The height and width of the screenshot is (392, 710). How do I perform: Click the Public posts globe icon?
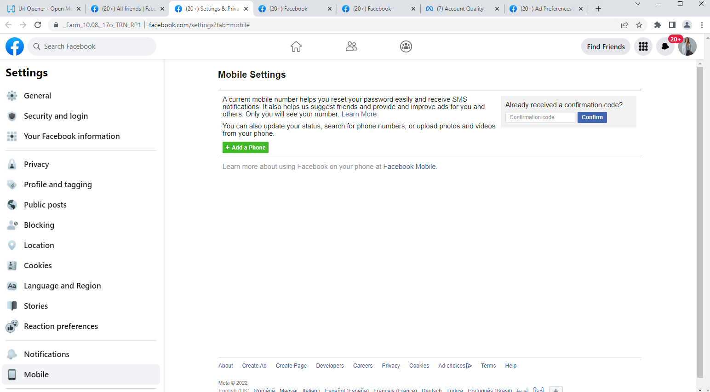pos(12,205)
